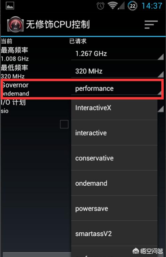
Task: Tap the No-frills CPU Control app icon
Action: 16,24
